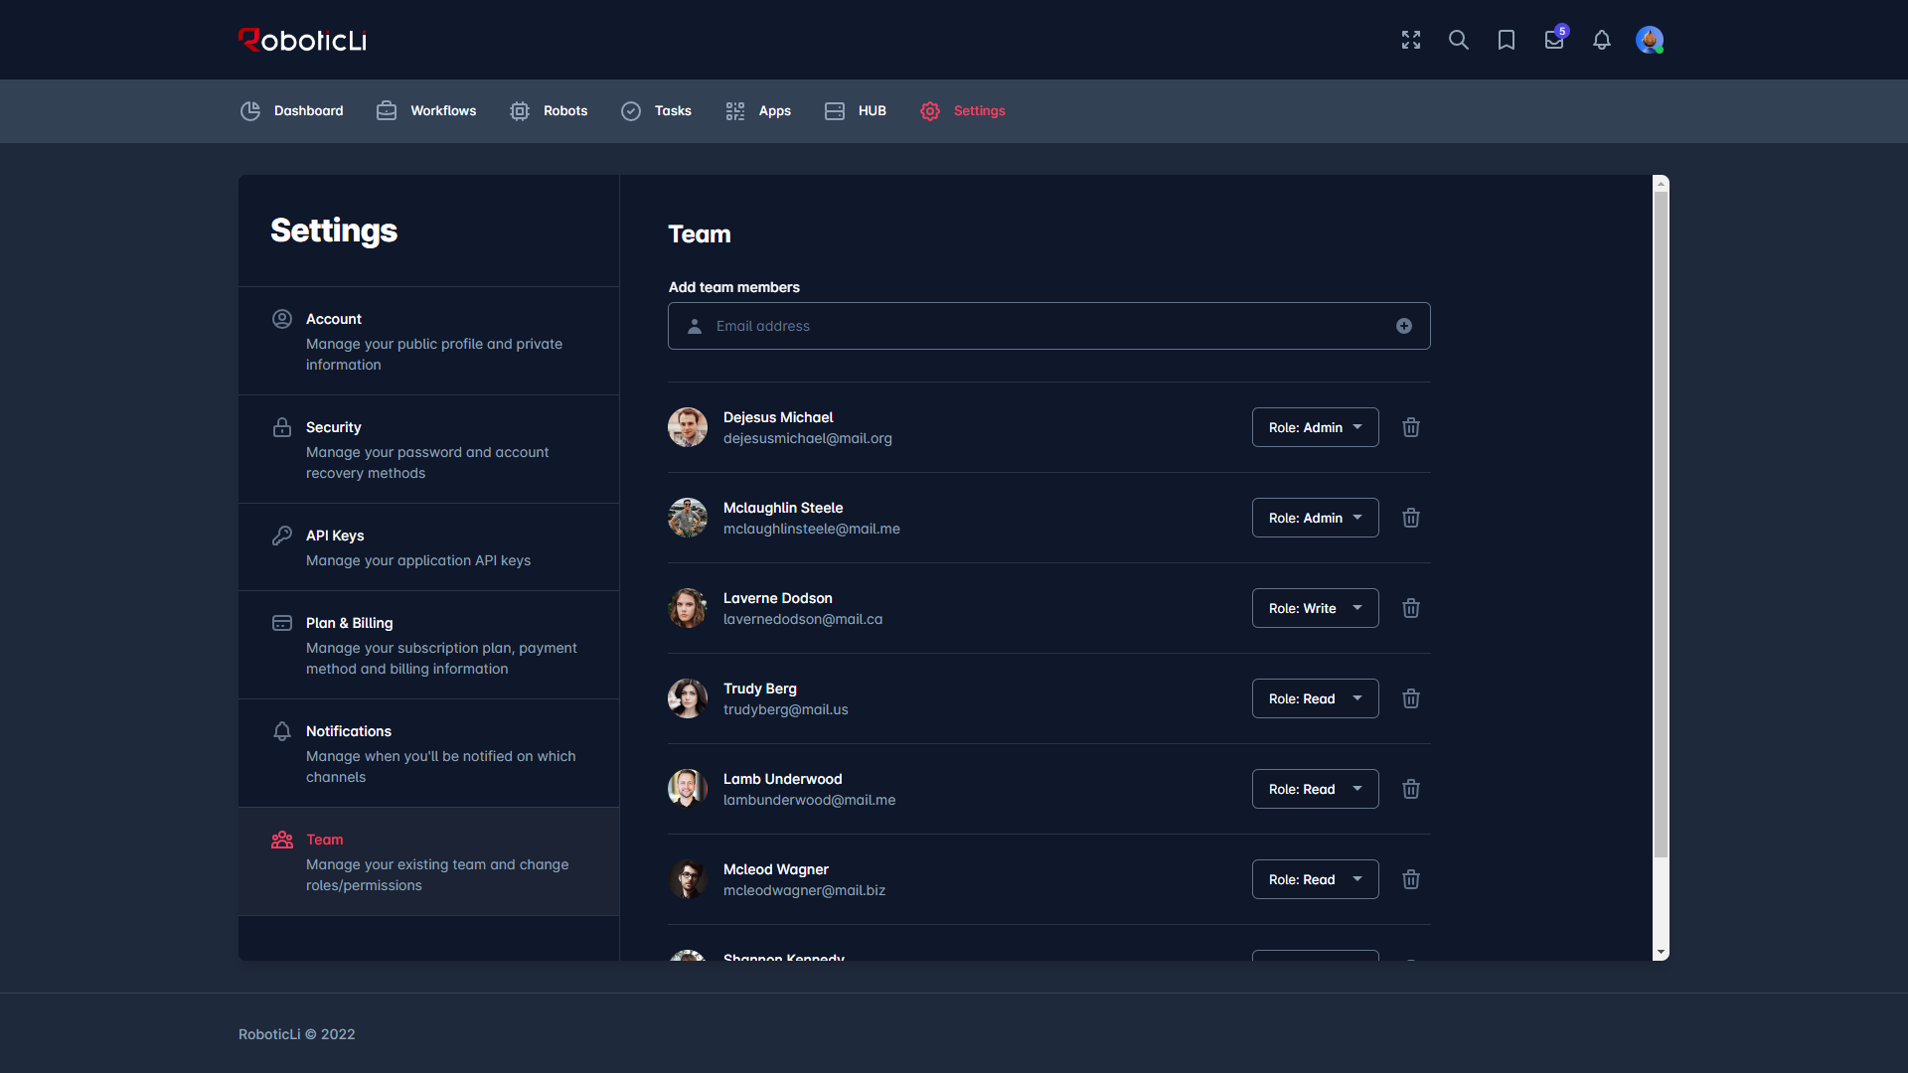Image resolution: width=1908 pixels, height=1073 pixels.
Task: Remove Laverne Dodson using trash icon
Action: tap(1411, 608)
